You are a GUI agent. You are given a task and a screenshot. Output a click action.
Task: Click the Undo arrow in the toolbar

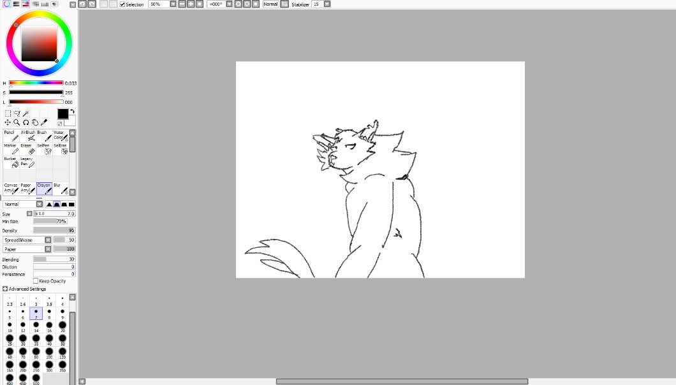tap(82, 4)
